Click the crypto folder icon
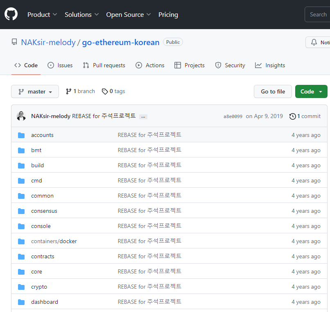330x312 pixels. point(21,287)
